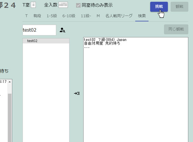Viewport: 193px width, 142px height.
Task: Click the arrow-to-list transfer icon
Action: click(77, 93)
